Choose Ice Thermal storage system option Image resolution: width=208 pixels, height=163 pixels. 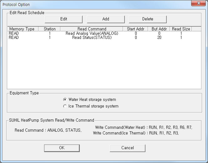pos(65,106)
